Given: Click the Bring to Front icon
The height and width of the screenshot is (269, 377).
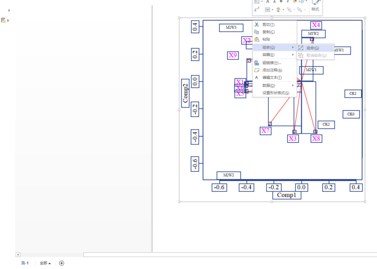Looking at the screenshot, I should click(x=289, y=10).
